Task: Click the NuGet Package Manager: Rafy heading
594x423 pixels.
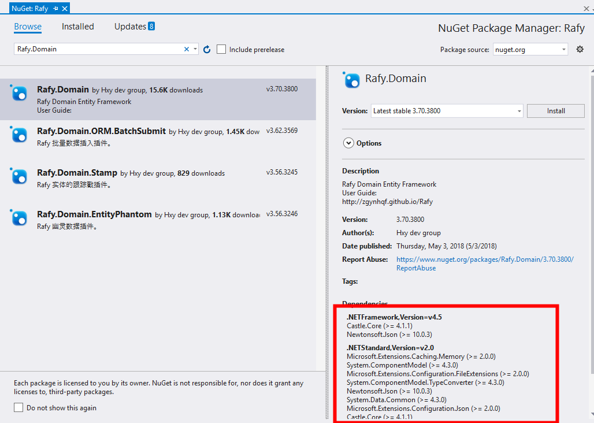Action: tap(511, 28)
